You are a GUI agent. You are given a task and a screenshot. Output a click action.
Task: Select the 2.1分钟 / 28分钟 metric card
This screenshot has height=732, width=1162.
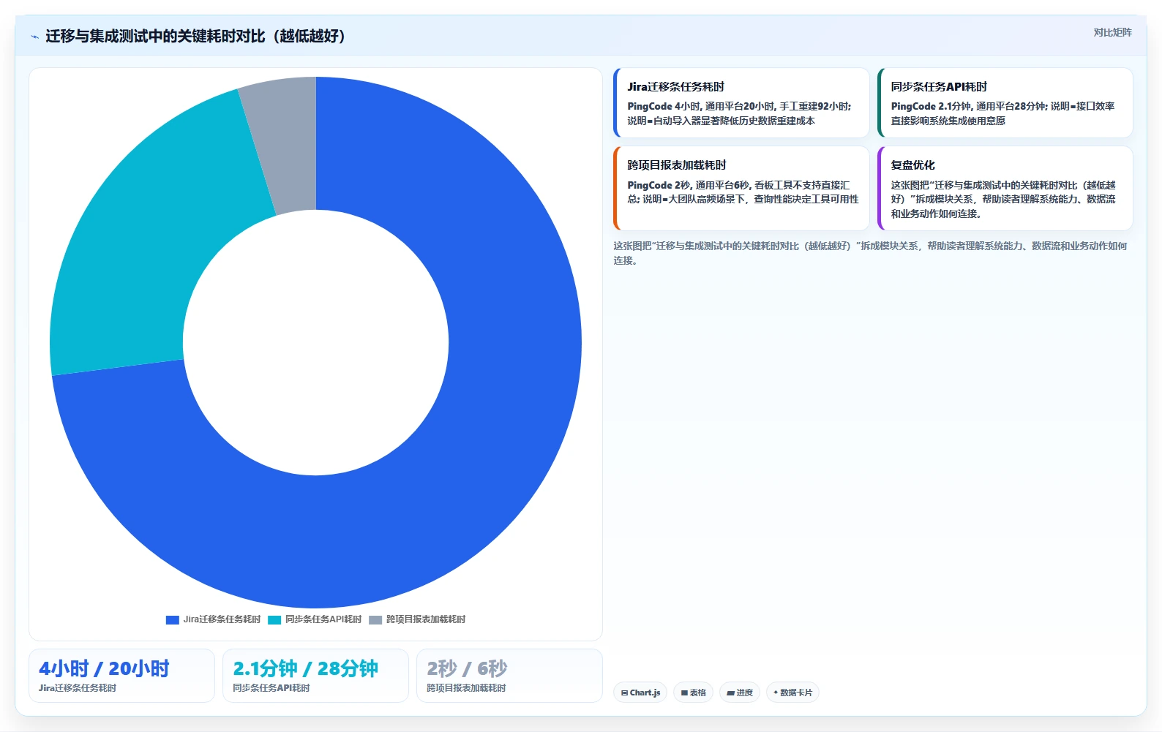click(315, 676)
